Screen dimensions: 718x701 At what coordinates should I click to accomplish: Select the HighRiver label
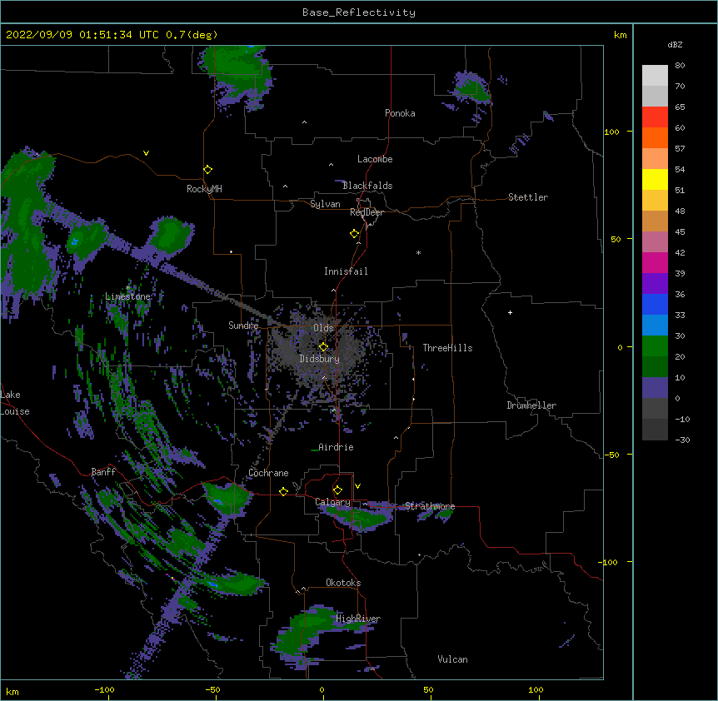point(358,619)
